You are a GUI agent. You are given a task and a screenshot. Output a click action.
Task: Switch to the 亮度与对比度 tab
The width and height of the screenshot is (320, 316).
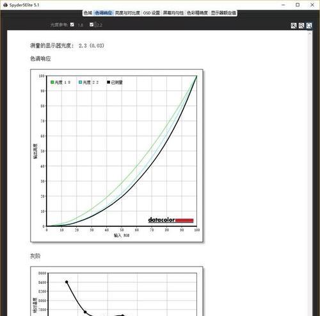(127, 13)
